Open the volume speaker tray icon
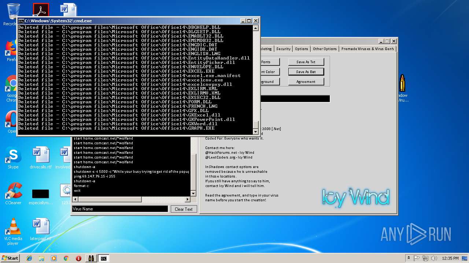 (433, 258)
